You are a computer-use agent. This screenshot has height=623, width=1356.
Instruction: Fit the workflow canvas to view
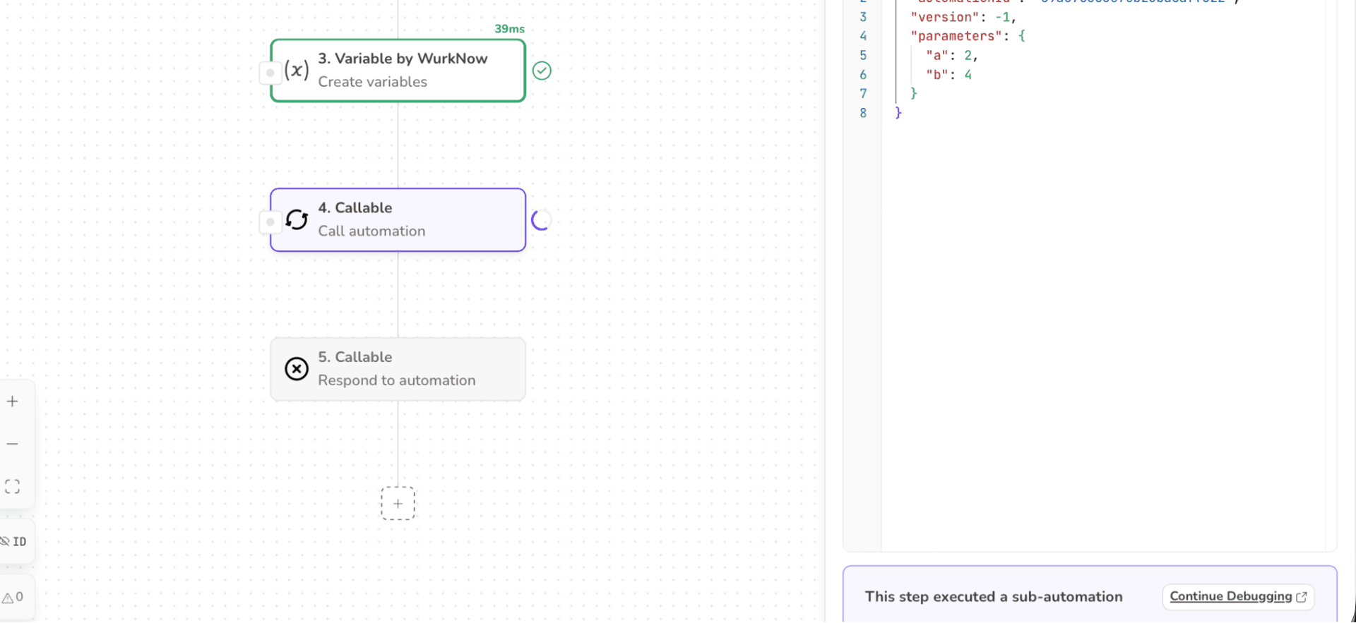[x=13, y=486]
